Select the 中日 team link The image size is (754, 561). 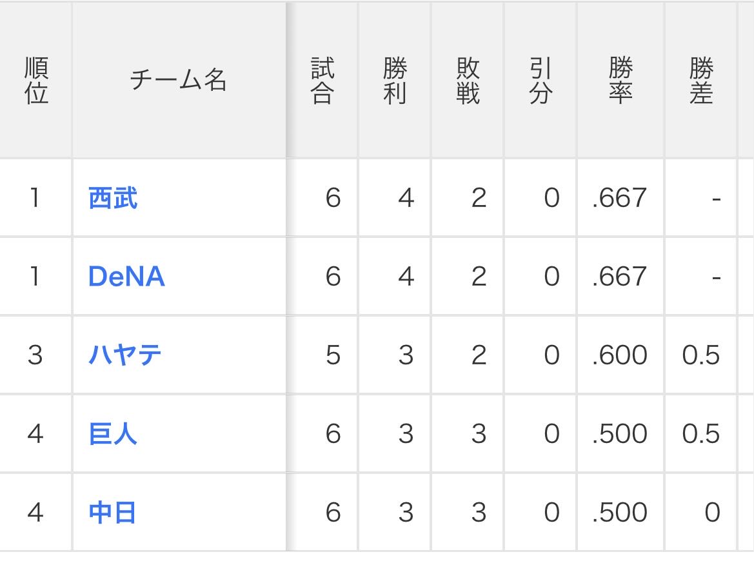coord(113,513)
